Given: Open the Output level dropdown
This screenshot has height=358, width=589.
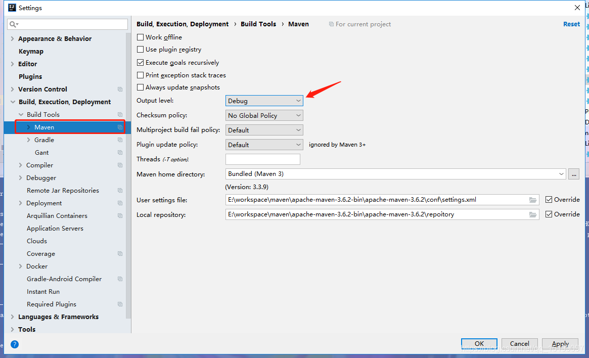Looking at the screenshot, I should 264,101.
